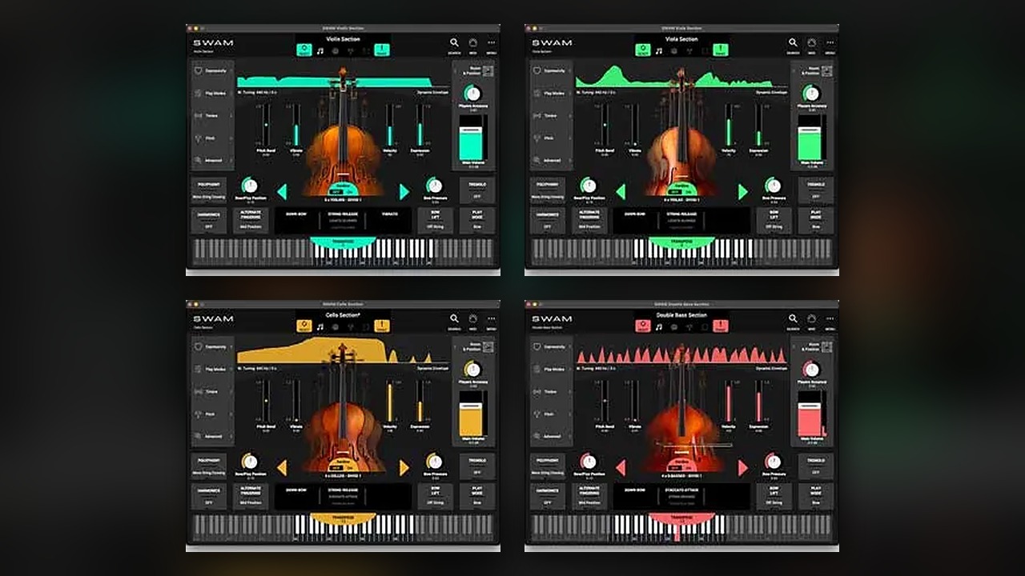This screenshot has height=576, width=1025.
Task: Toggle Harmonics in the Cello Section window
Action: coord(209,497)
